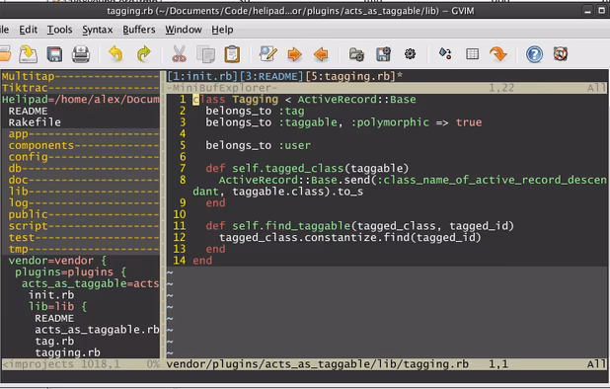Collapse the acts_as_taggable=acts plugin folder
Viewport: 610px width, 389px height.
[90, 283]
